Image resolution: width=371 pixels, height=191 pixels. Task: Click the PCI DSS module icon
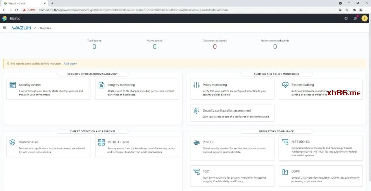click(196, 142)
